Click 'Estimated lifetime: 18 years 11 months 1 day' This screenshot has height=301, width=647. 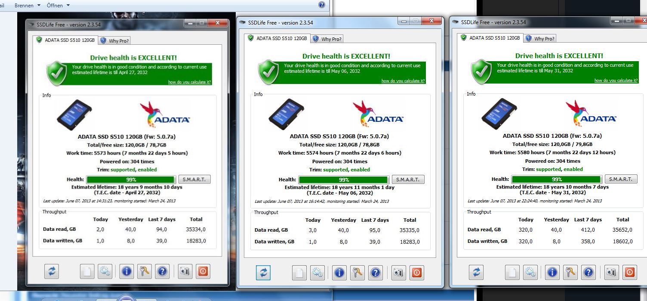point(339,187)
